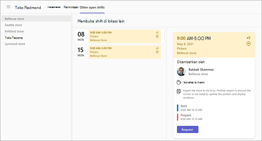Viewport: 262px width, 141px height.
Task: Click the Request button
Action: pyautogui.click(x=188, y=129)
